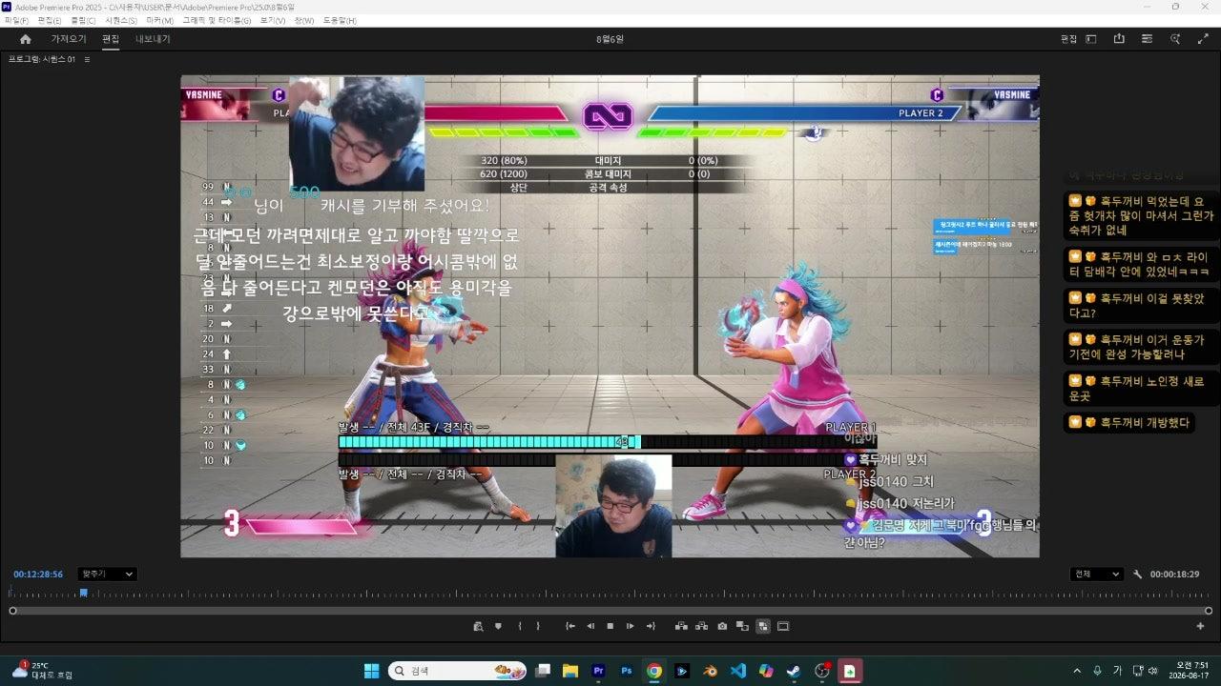Open the program monitor panel menu

point(87,59)
